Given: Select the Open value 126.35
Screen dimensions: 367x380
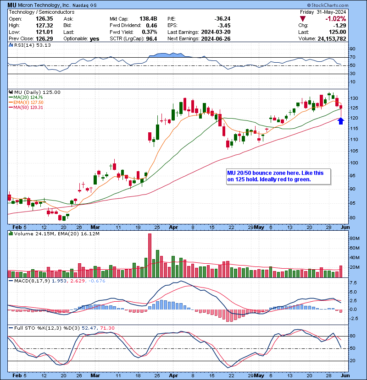Looking at the screenshot, I should 44,19.
